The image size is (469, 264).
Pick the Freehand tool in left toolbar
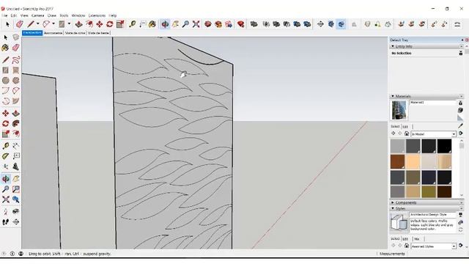tap(16, 59)
